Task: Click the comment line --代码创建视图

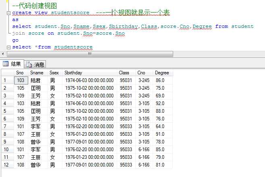Action: pos(35,6)
